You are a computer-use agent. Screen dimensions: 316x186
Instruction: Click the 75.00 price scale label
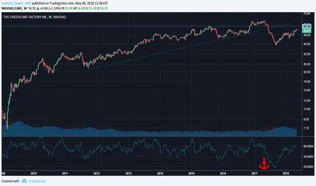307,14
